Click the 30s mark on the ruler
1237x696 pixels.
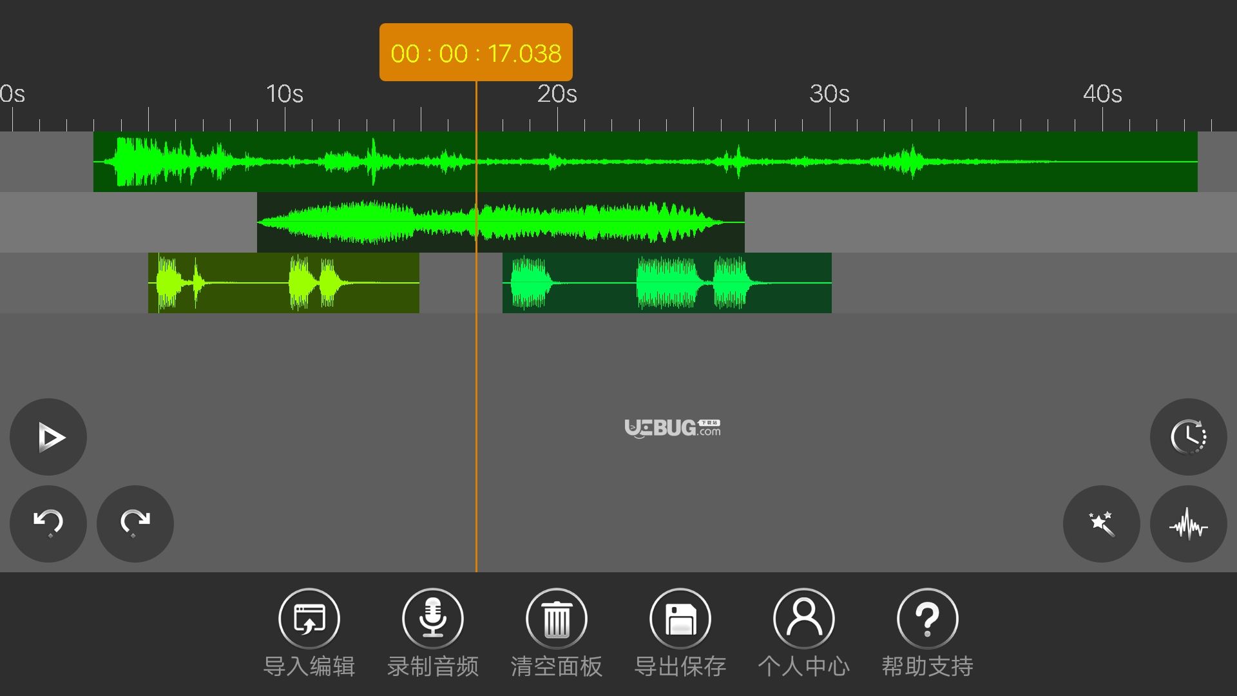click(x=830, y=94)
